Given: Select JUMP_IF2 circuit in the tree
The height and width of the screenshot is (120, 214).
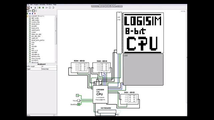Looking at the screenshot, I should 34,38.
